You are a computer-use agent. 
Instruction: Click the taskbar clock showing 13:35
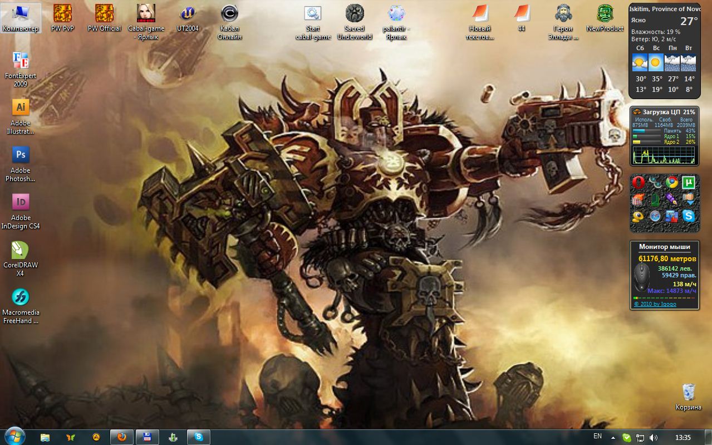coord(682,437)
